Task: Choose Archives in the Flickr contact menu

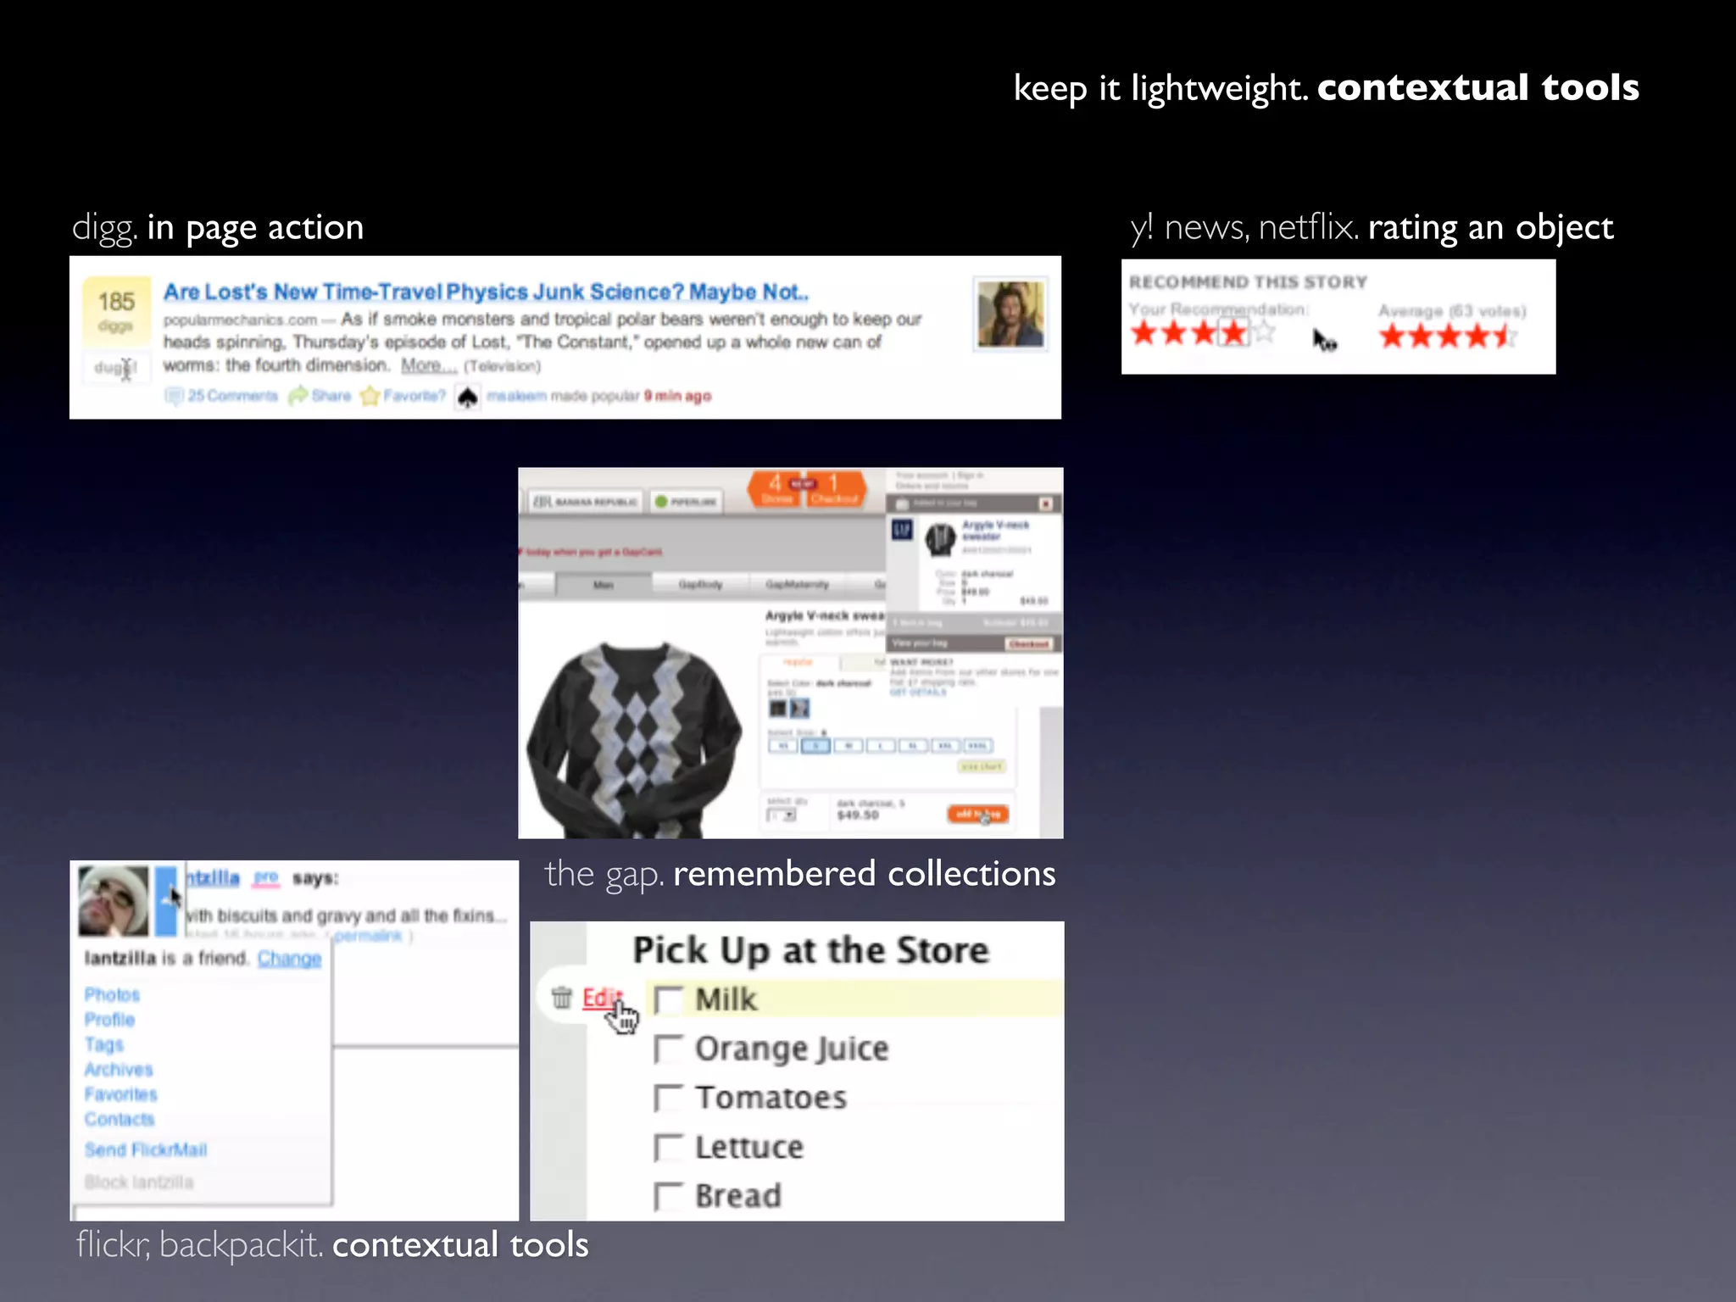Action: (119, 1070)
